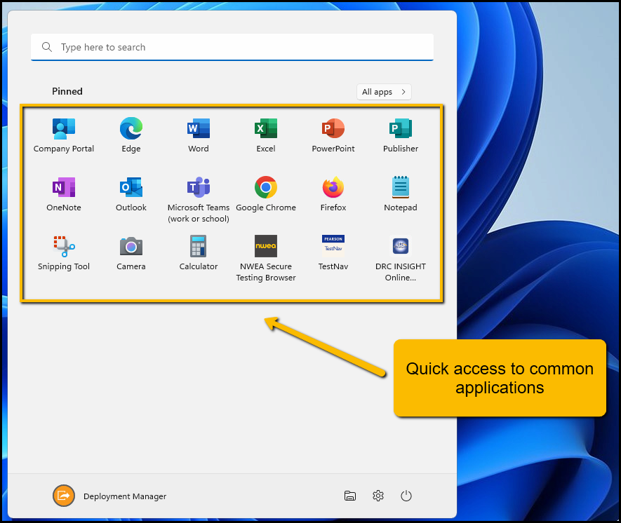The height and width of the screenshot is (523, 621).
Task: Open PowerPoint
Action: tap(333, 135)
